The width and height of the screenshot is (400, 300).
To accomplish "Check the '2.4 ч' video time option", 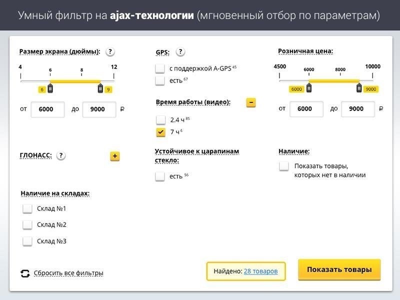I will click(160, 119).
